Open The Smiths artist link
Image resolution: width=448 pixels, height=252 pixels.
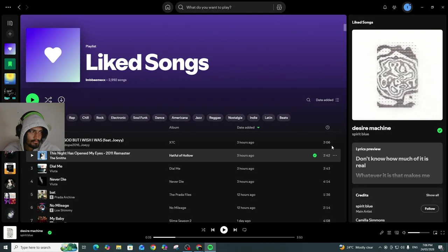[58, 158]
